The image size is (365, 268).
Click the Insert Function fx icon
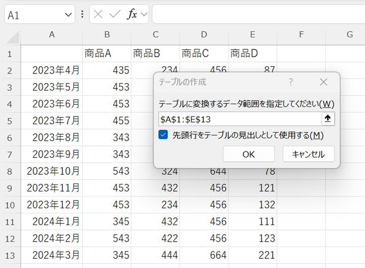tap(132, 14)
